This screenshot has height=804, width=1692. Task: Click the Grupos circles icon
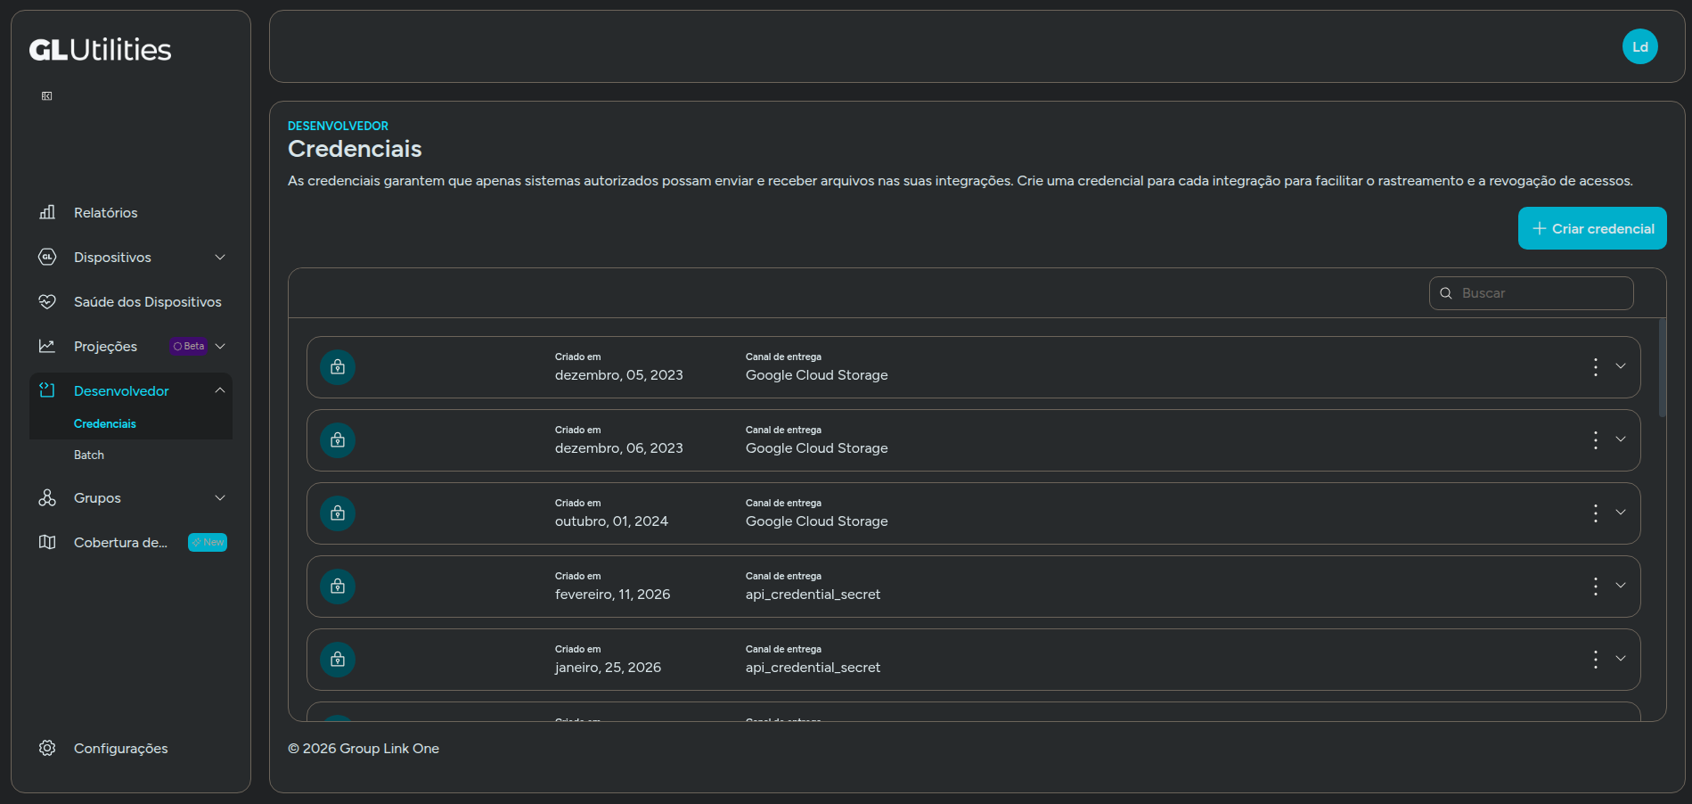coord(47,497)
